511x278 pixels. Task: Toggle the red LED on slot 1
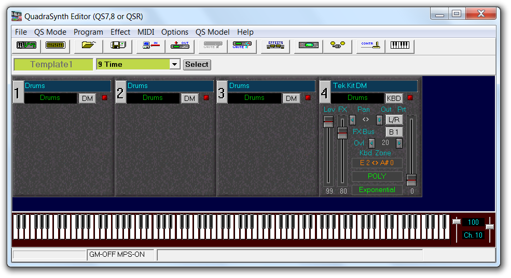click(104, 98)
